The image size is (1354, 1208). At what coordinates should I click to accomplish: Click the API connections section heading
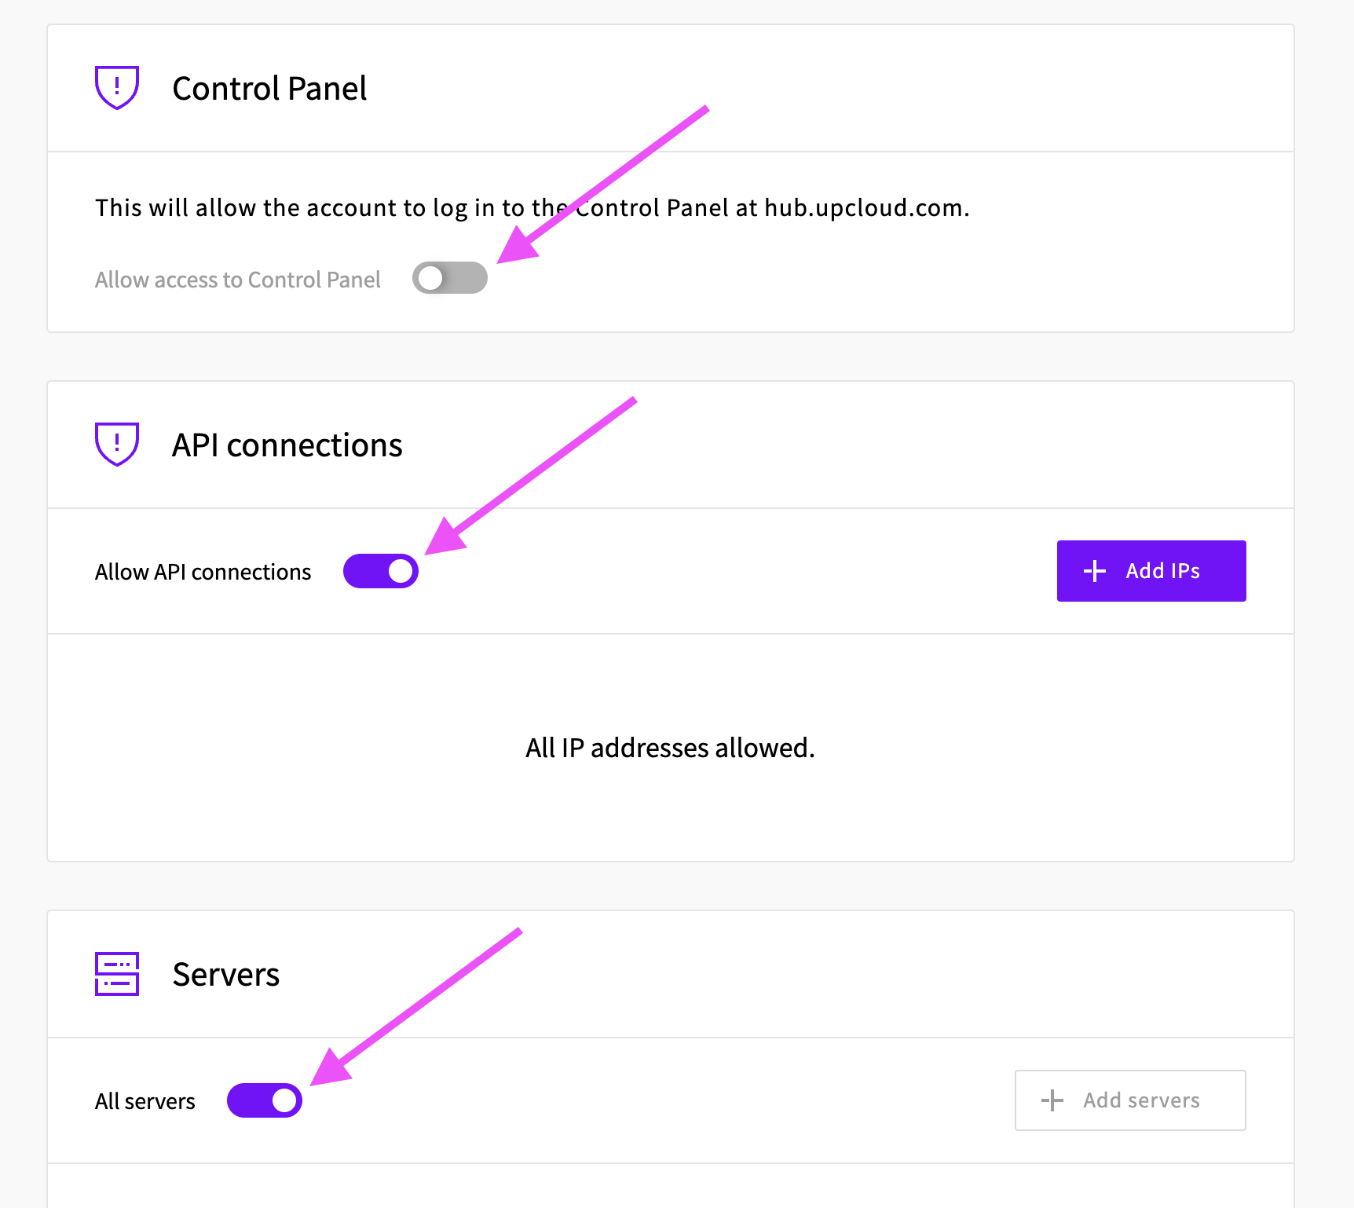(287, 445)
